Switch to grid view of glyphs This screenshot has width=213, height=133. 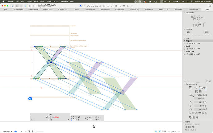pos(17,6)
